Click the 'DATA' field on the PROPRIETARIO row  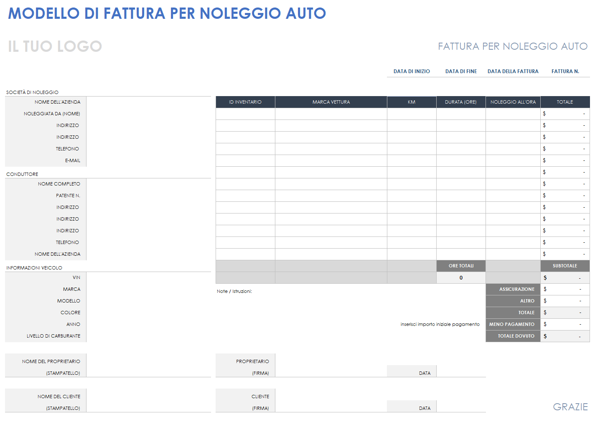461,371
